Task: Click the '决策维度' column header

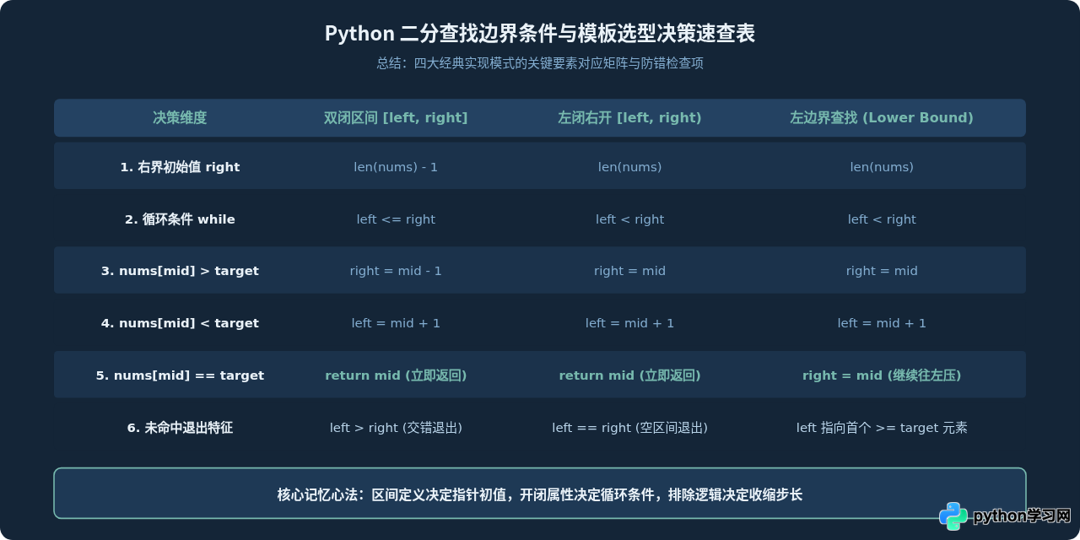Action: [180, 118]
